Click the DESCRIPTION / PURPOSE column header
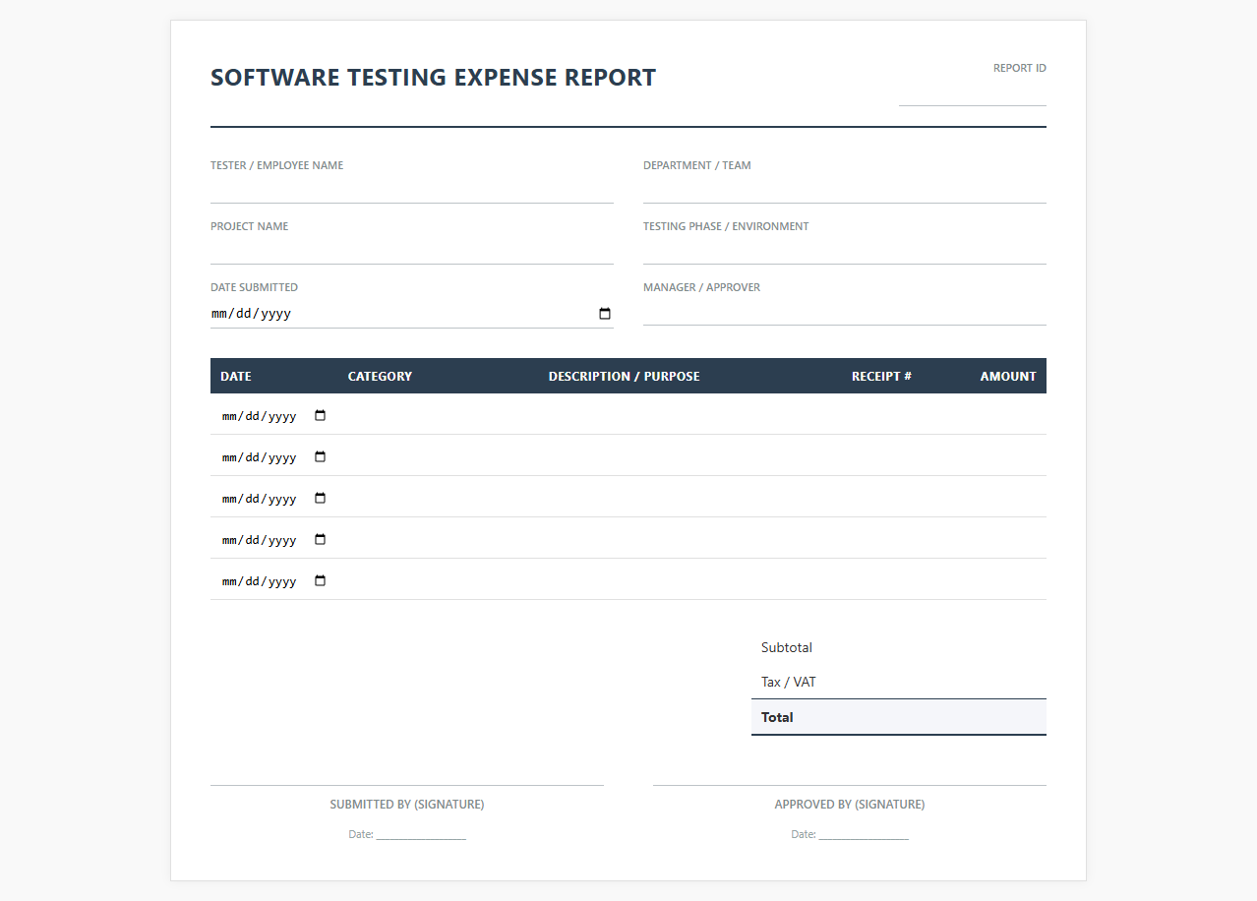 click(x=625, y=377)
